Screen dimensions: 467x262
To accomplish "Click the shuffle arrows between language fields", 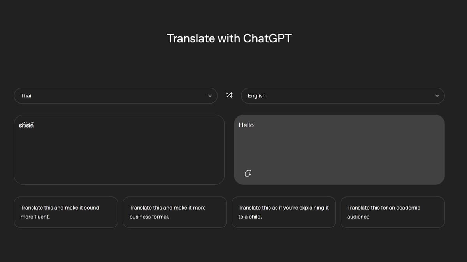I will [x=229, y=95].
